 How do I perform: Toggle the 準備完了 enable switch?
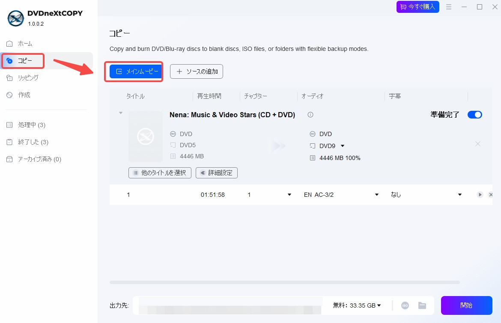[x=474, y=115]
